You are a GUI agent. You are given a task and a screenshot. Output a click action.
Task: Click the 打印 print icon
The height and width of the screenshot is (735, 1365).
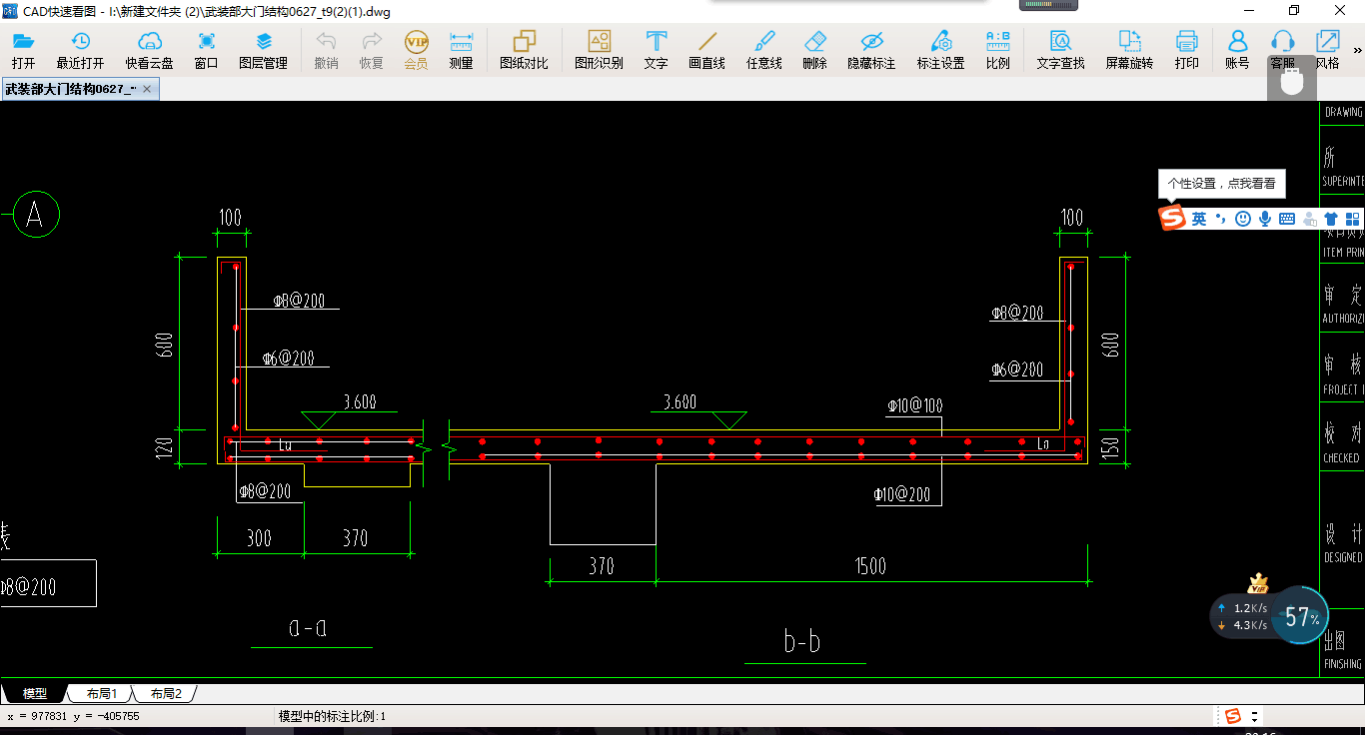coord(1186,49)
